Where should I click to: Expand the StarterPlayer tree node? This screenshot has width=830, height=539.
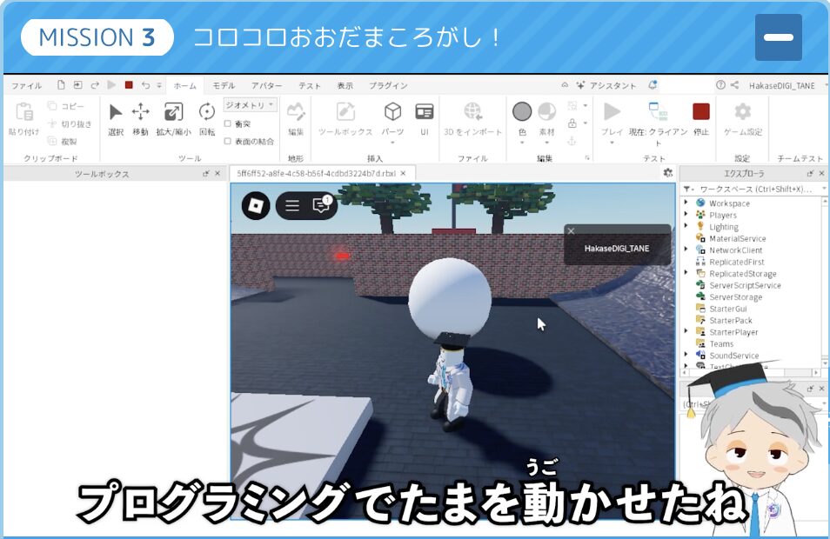(686, 332)
